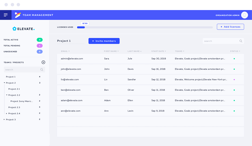Click ben@elevate.com email cell
252x146 pixels.
pos(71,90)
